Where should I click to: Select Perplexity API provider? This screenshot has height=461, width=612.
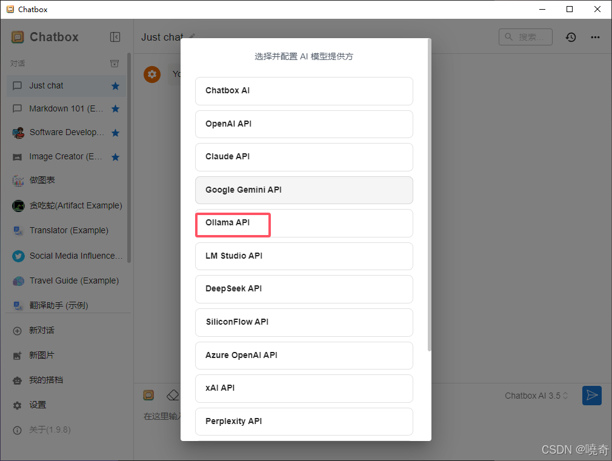pos(304,422)
